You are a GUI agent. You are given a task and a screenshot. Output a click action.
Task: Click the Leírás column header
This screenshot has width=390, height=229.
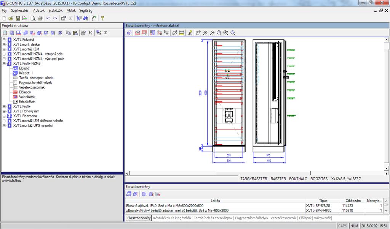[x=215, y=201]
